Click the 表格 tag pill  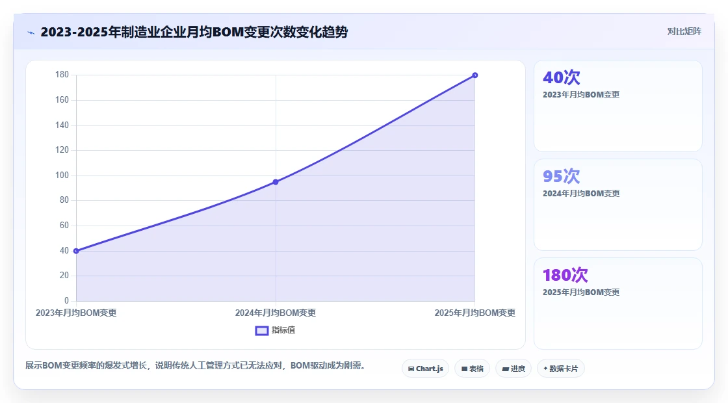[472, 369]
